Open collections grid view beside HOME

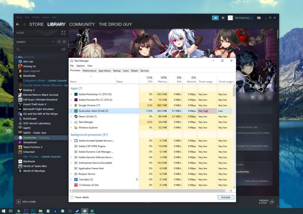click(x=63, y=33)
